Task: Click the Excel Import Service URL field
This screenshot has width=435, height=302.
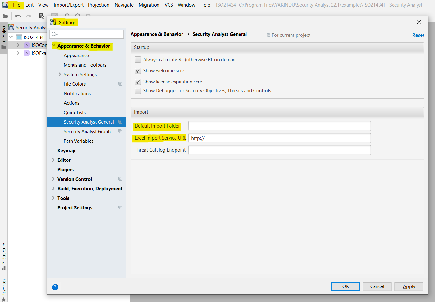Action: 279,138
